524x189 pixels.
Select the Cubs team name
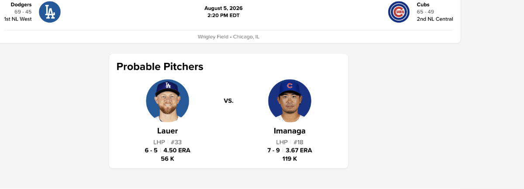423,4
